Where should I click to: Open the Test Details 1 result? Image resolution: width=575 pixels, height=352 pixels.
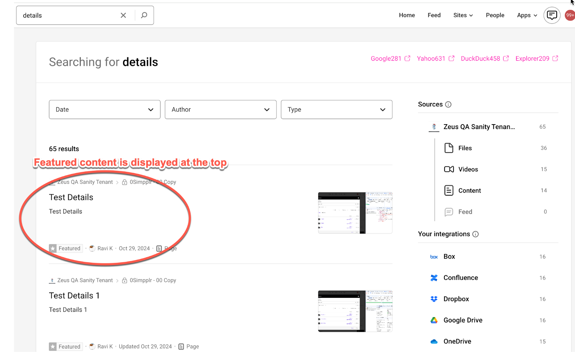pos(74,296)
